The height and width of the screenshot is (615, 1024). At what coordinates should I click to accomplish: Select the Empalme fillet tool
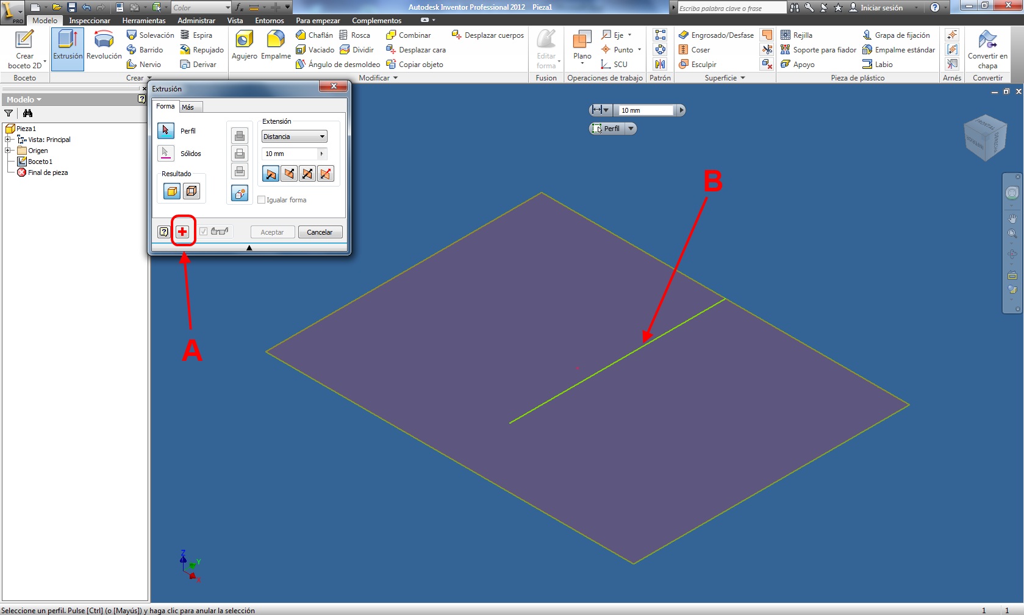click(276, 46)
